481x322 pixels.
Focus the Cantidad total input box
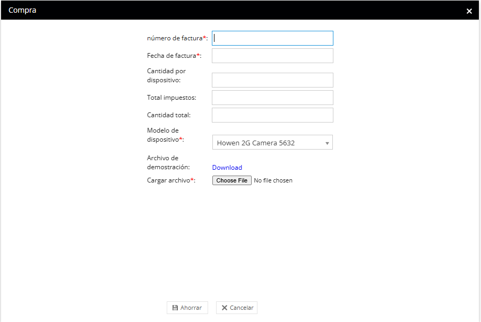272,115
